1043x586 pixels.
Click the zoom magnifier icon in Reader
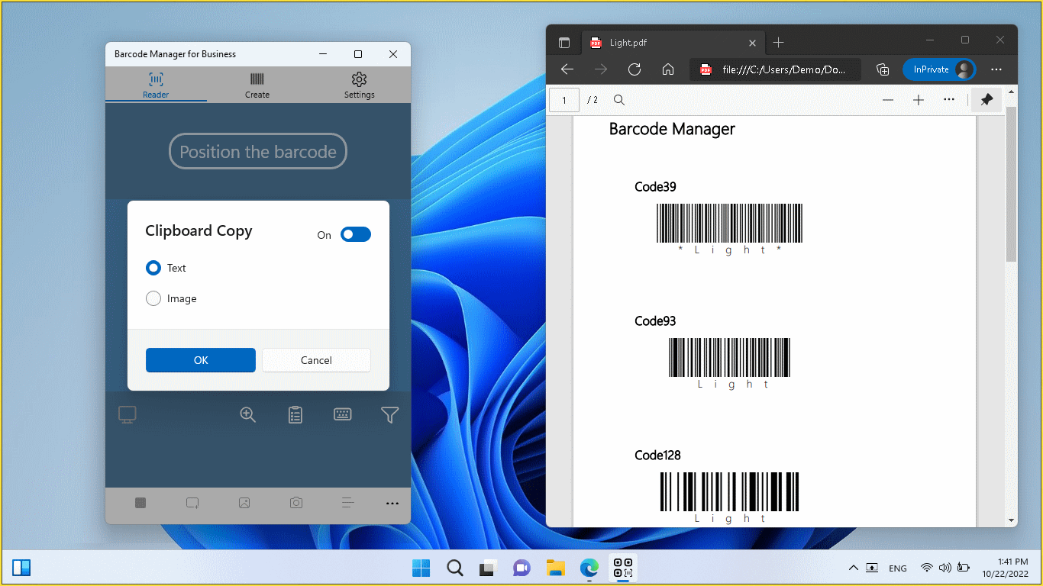(x=247, y=414)
